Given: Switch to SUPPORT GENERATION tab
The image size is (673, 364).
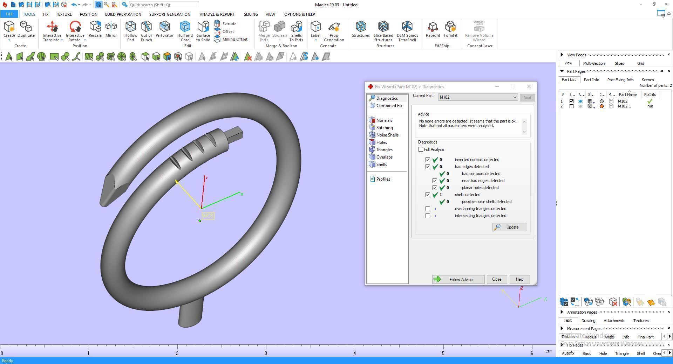Looking at the screenshot, I should click(x=170, y=14).
